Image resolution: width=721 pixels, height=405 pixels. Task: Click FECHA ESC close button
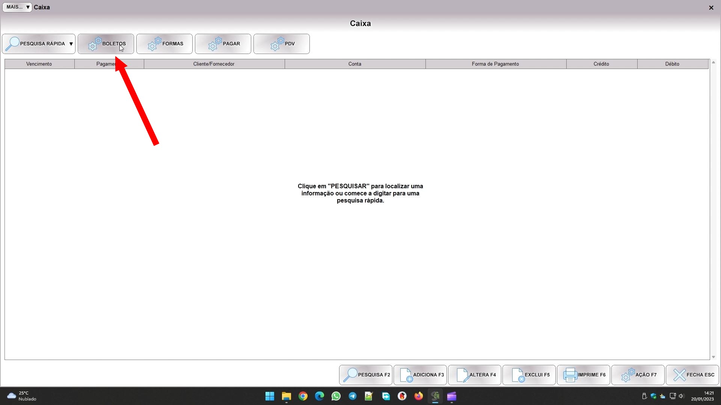pyautogui.click(x=692, y=375)
